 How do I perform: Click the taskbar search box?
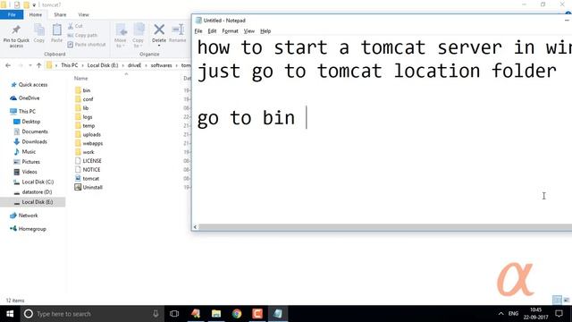pos(91,314)
